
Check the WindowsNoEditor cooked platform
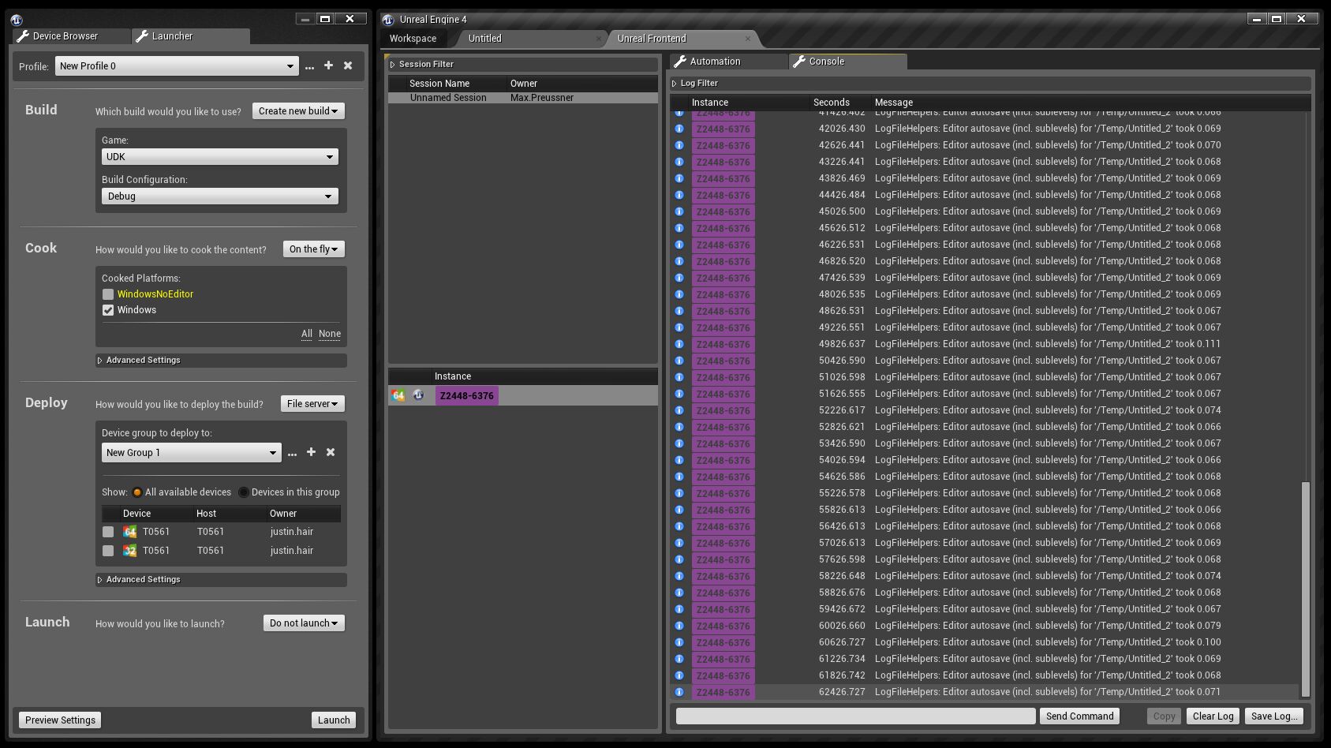point(108,294)
